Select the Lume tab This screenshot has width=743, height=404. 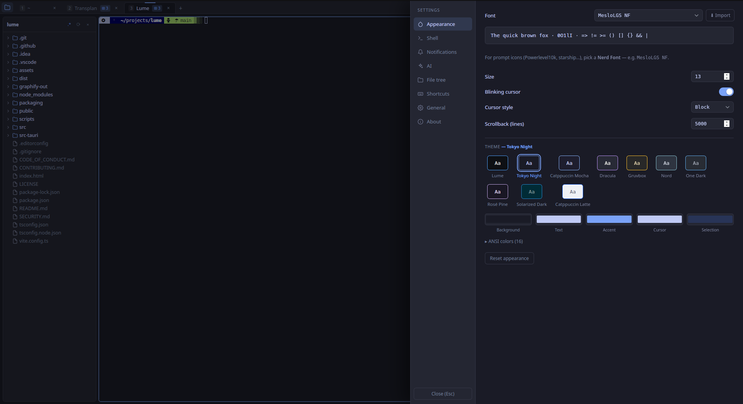[x=143, y=8]
